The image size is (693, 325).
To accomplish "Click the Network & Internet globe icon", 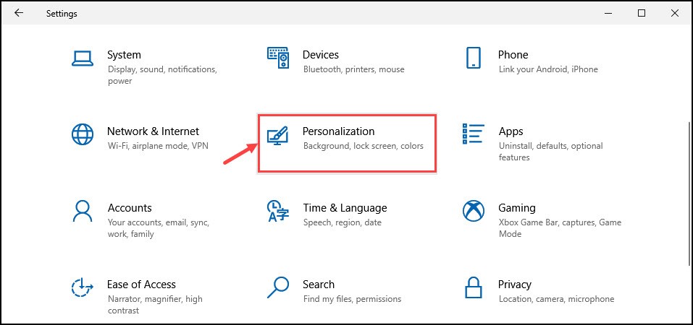I will pos(83,134).
